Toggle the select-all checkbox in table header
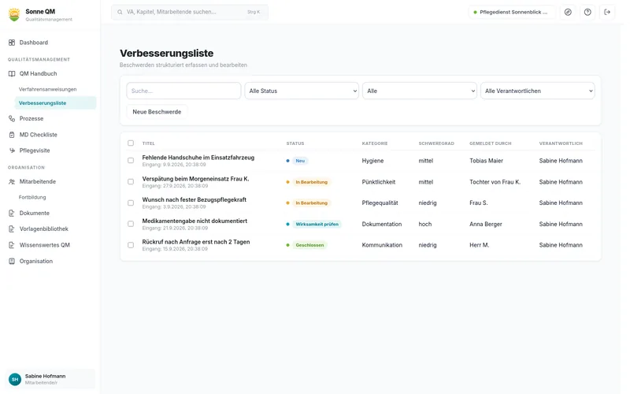The image size is (630, 394). [131, 143]
